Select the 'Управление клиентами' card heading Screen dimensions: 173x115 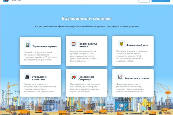[x=39, y=78]
